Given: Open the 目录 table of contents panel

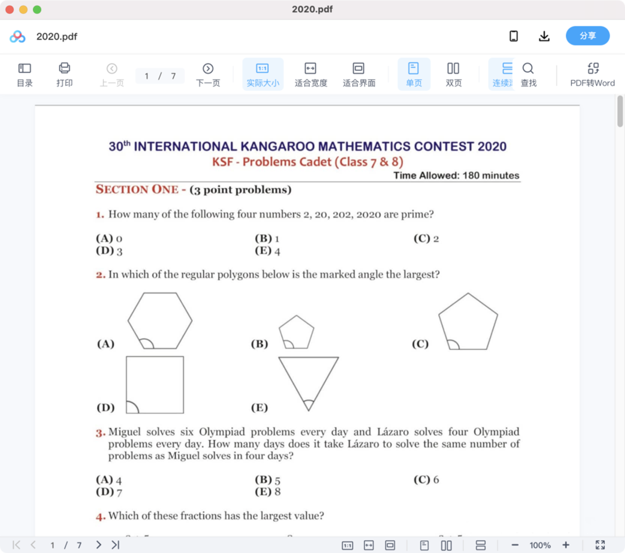Looking at the screenshot, I should [x=25, y=75].
